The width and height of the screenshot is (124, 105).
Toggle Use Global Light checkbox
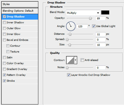94,26
